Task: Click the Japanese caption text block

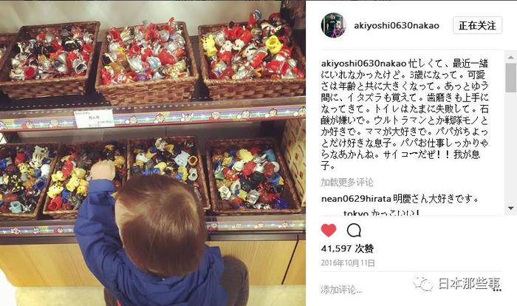Action: 405,115
